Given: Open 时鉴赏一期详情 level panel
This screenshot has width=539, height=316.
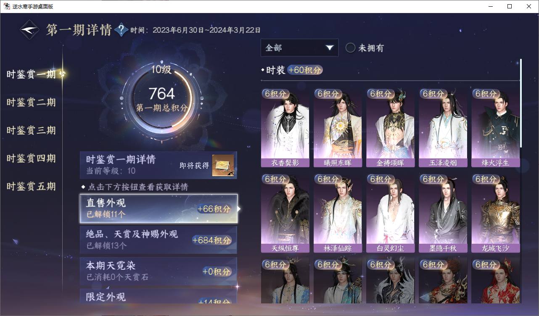Looking at the screenshot, I should [x=159, y=165].
